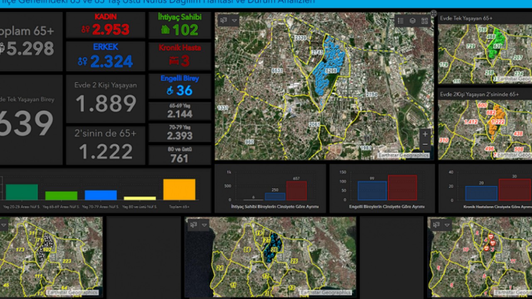This screenshot has height=299, width=532.
Task: Open the basemap gallery grid icon
Action: (x=424, y=21)
